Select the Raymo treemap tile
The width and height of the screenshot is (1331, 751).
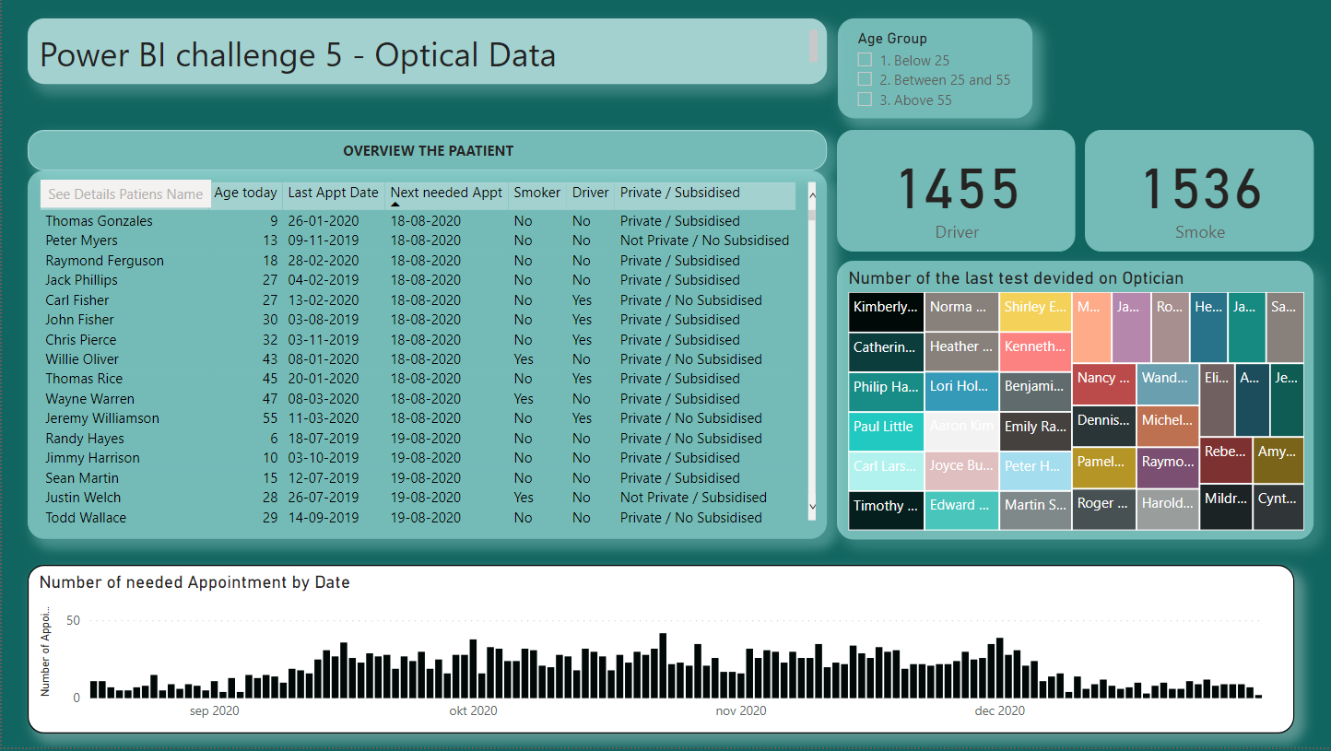pyautogui.click(x=1168, y=468)
